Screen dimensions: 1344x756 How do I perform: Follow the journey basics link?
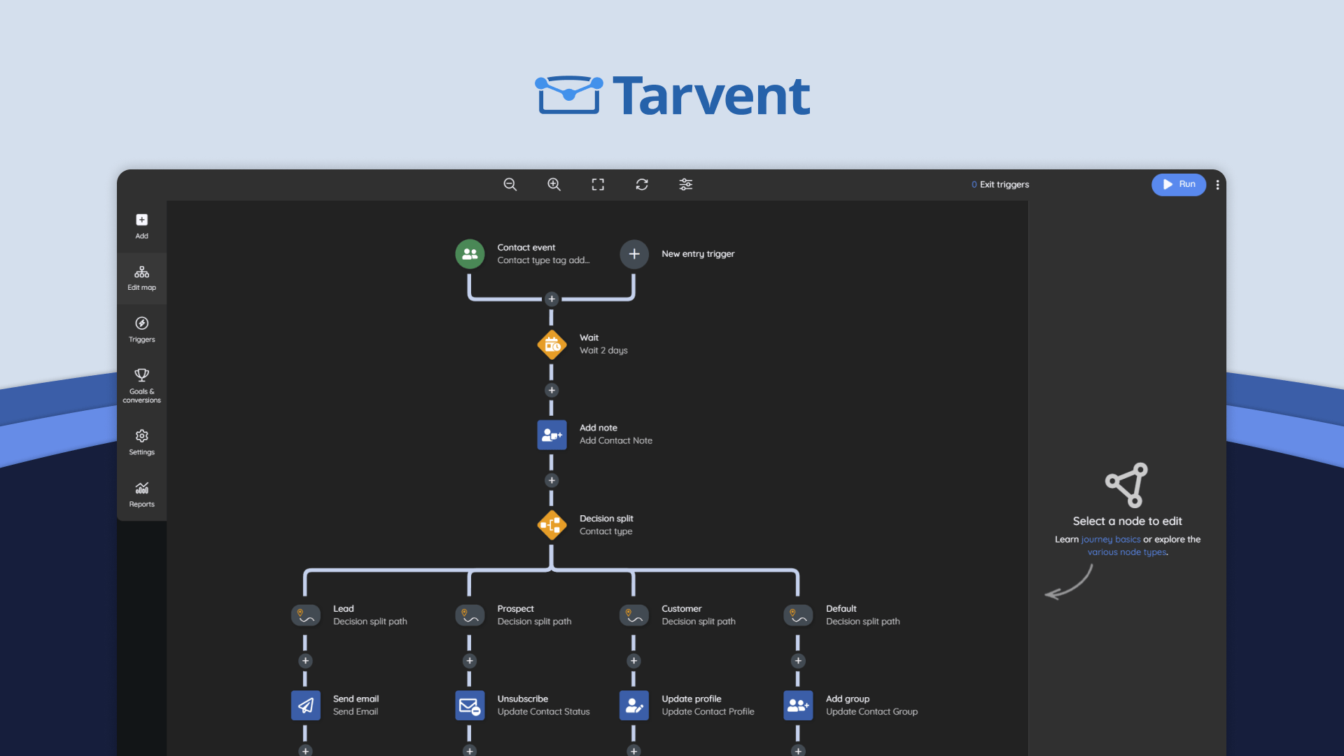coord(1110,540)
